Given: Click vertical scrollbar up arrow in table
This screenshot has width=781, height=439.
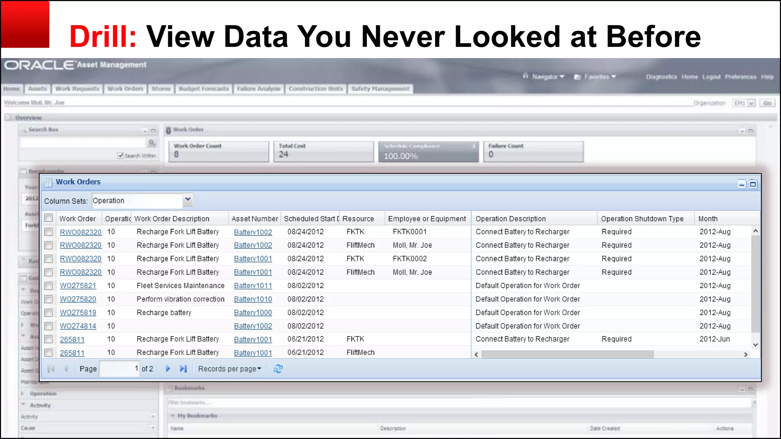Looking at the screenshot, I should point(755,231).
